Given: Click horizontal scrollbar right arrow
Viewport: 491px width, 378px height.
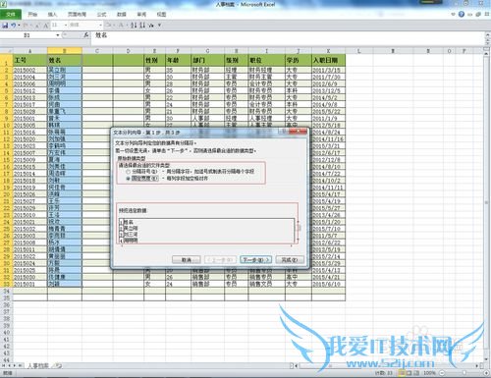Looking at the screenshot, I should pyautogui.click(x=477, y=365).
